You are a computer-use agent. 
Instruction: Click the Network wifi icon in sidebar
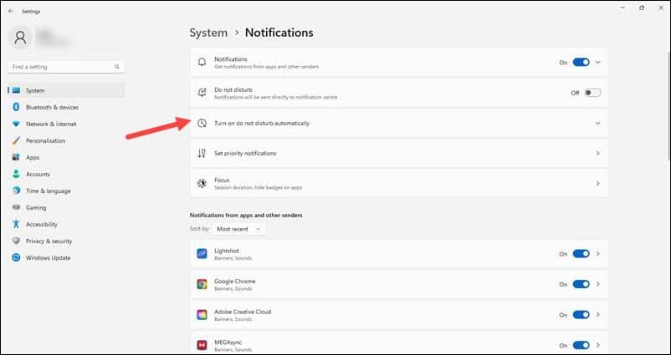click(16, 124)
